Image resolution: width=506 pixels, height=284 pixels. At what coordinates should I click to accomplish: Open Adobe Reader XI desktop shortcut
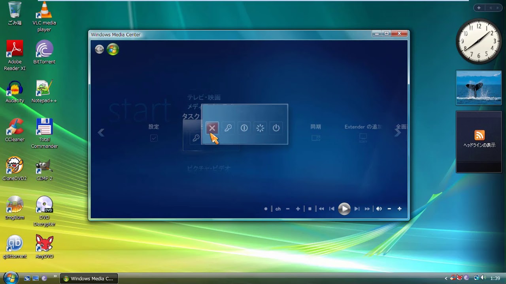15,56
